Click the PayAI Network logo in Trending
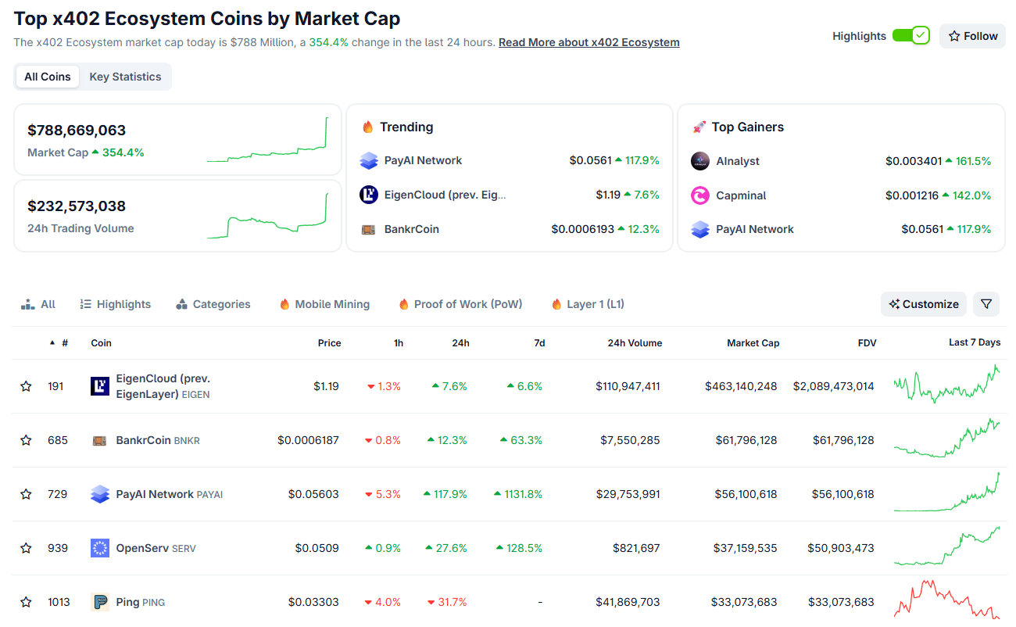This screenshot has height=627, width=1016. [368, 160]
